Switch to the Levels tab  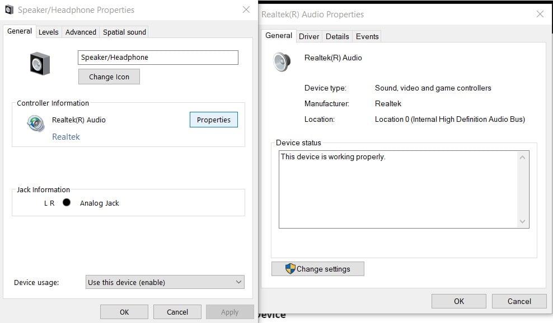(x=48, y=32)
